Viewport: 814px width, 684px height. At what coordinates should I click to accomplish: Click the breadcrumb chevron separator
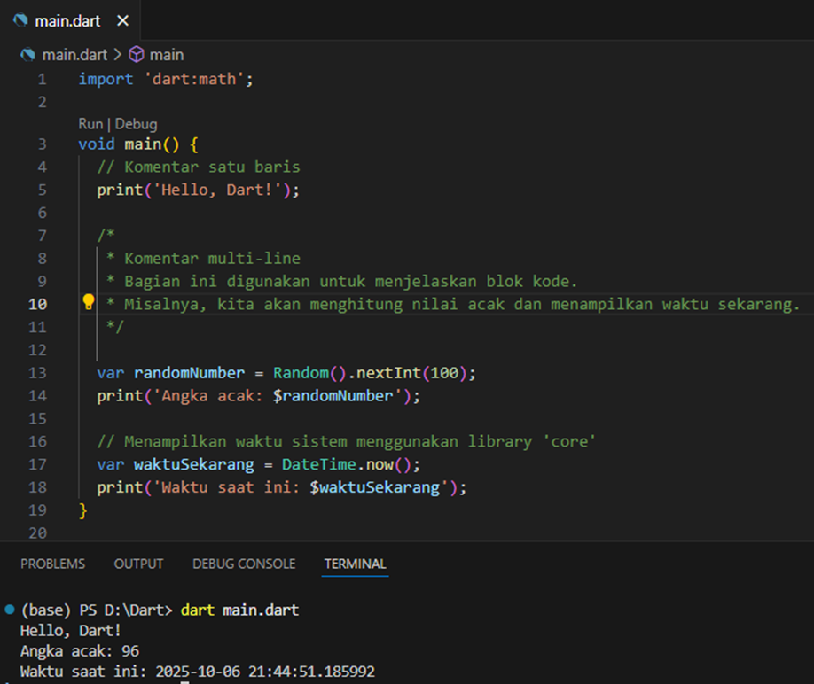(117, 55)
